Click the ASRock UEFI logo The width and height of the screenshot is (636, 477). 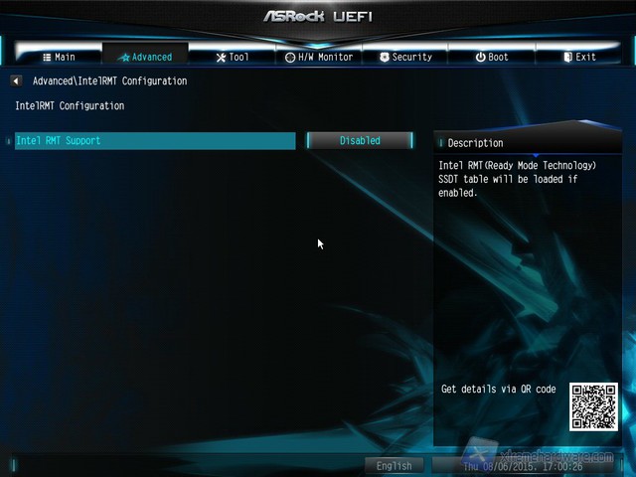click(318, 17)
